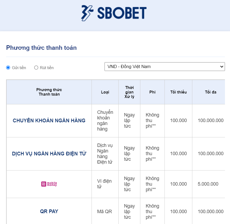Click the 'Phí' column header
This screenshot has height=224, width=230.
click(152, 92)
